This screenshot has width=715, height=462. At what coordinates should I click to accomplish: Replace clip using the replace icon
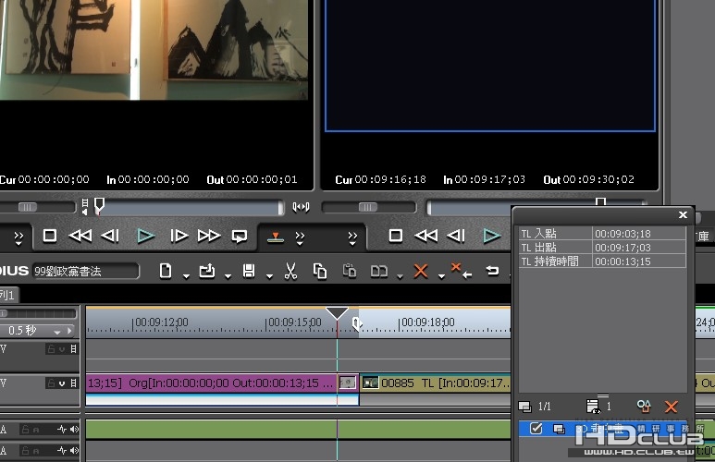[379, 272]
